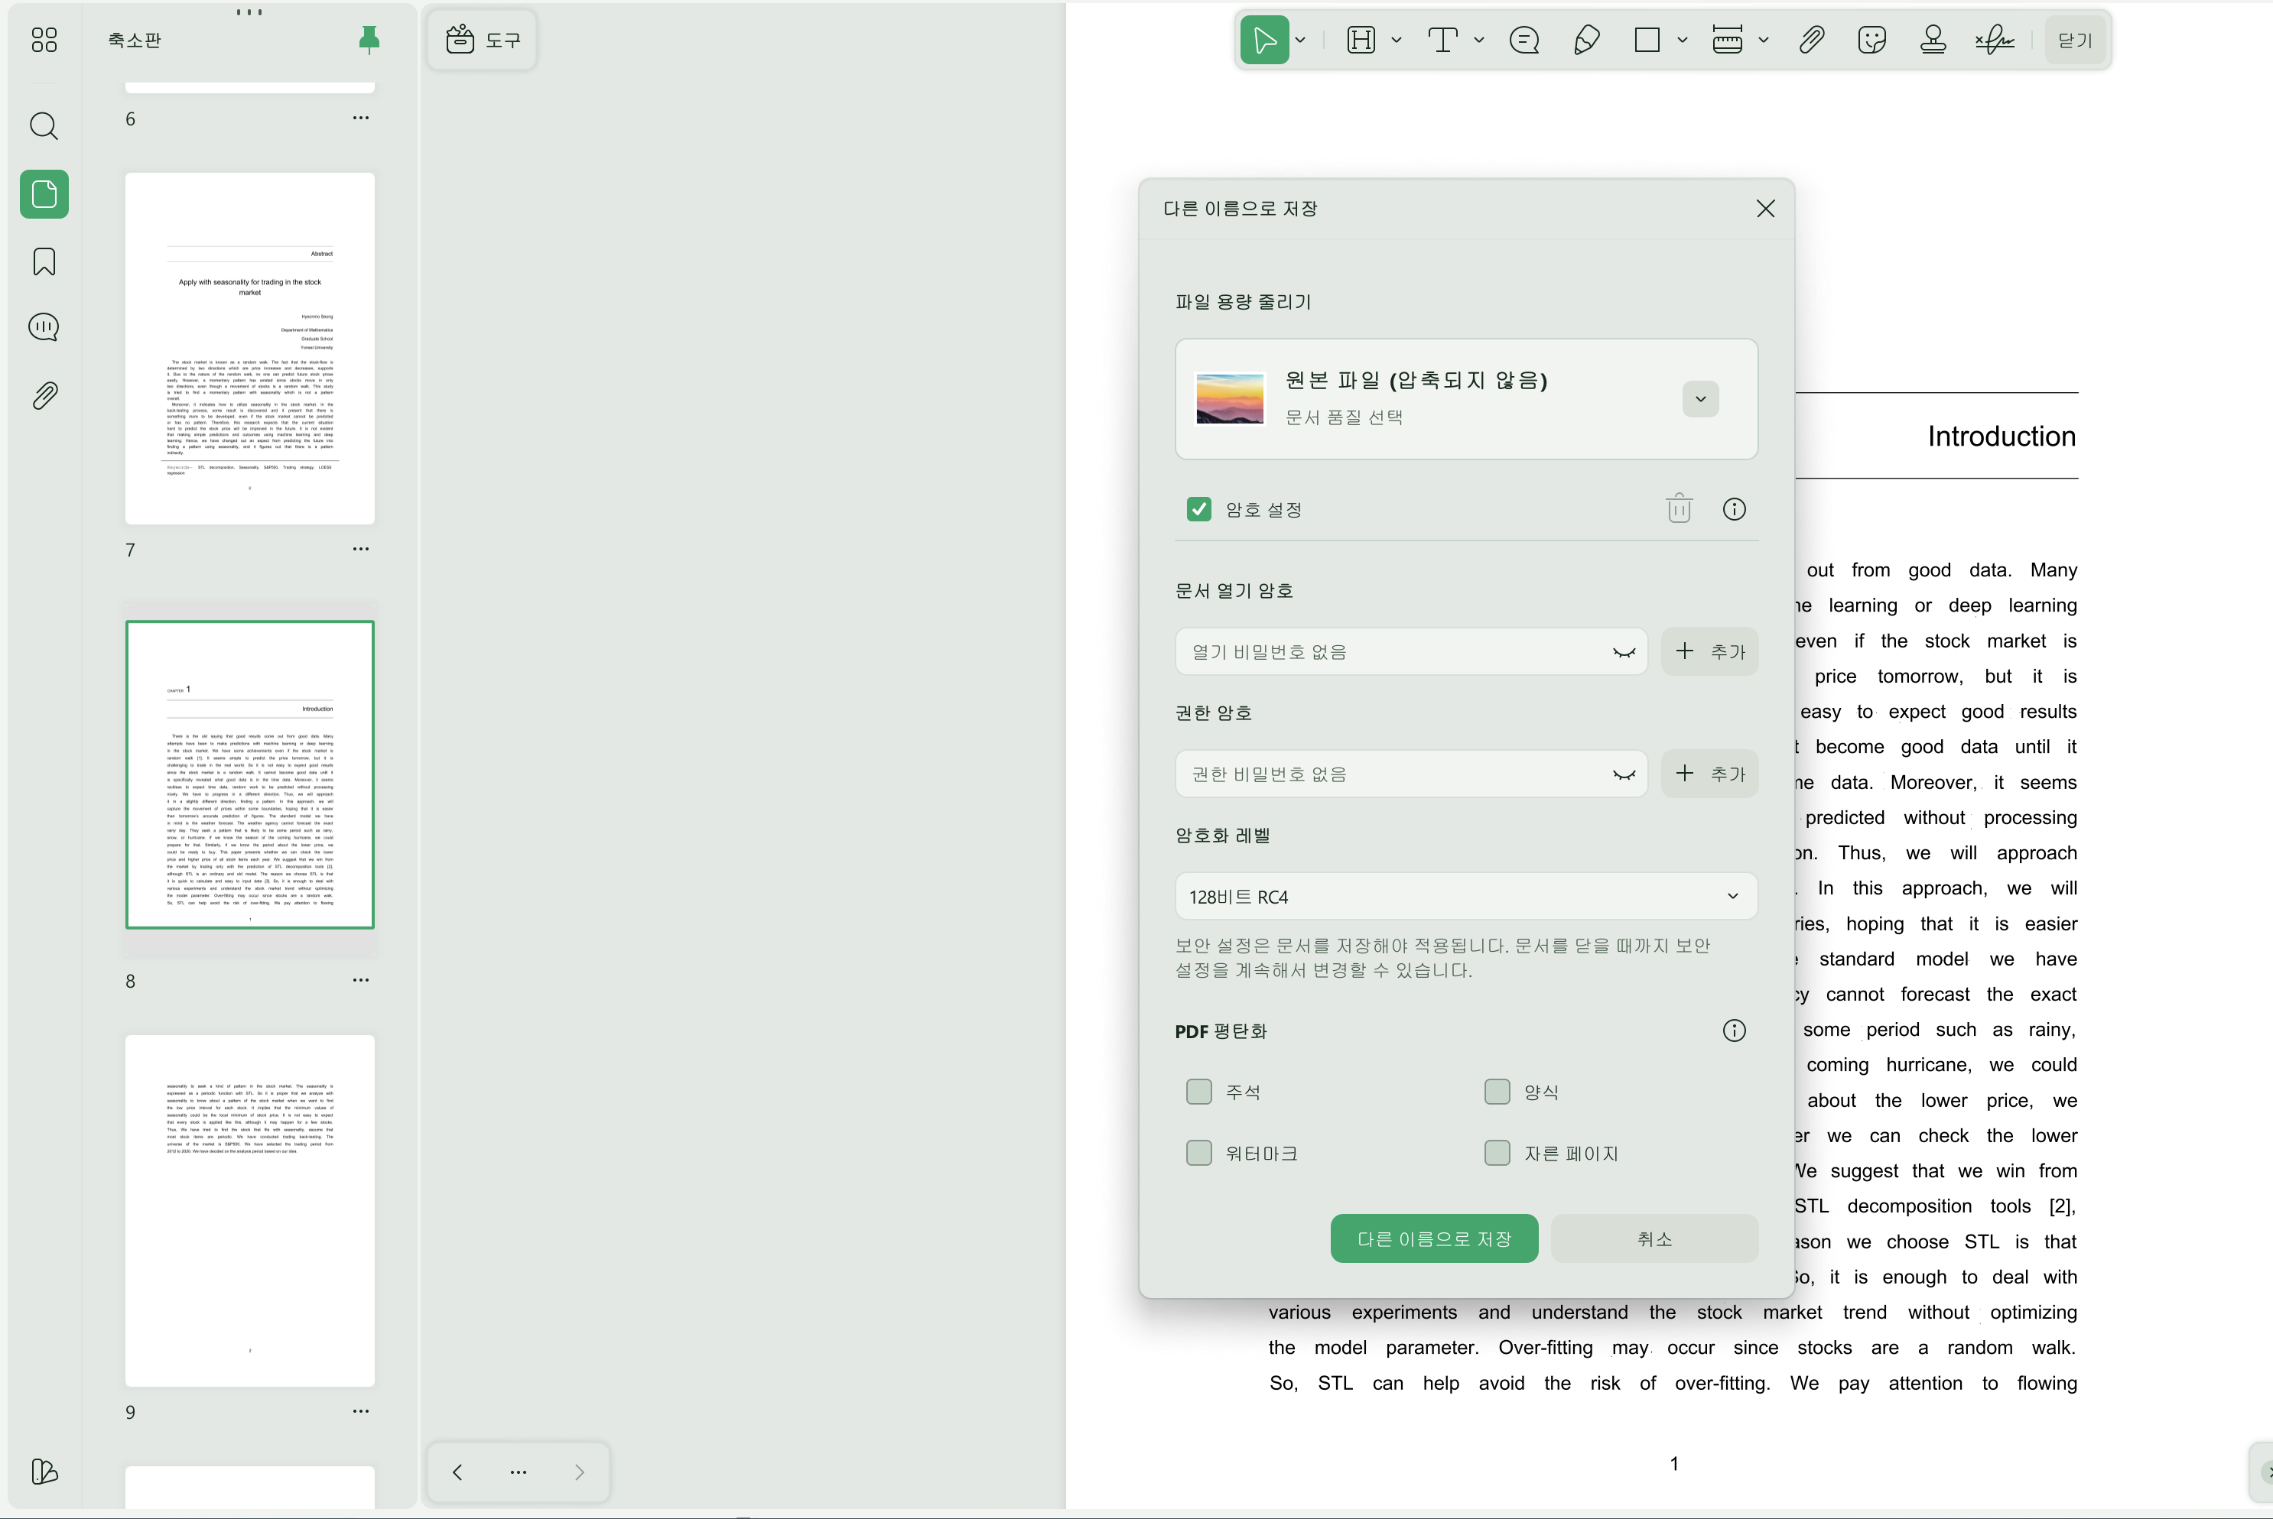
Task: Enable the 양식 flatten checkbox
Action: click(1497, 1092)
